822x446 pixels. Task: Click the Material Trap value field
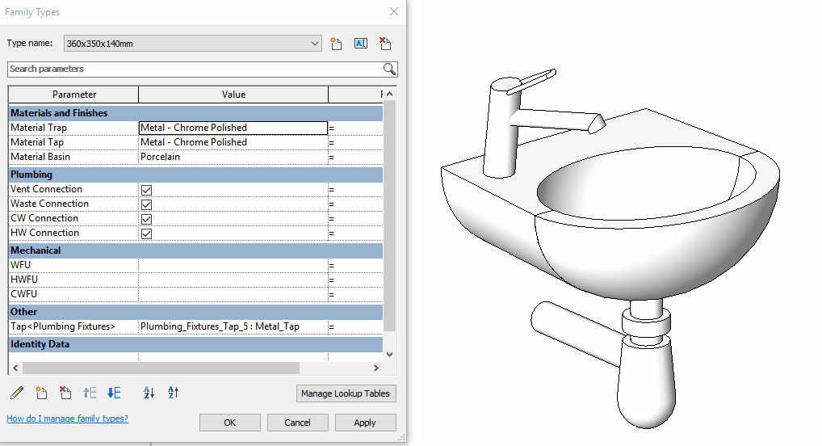tap(233, 128)
